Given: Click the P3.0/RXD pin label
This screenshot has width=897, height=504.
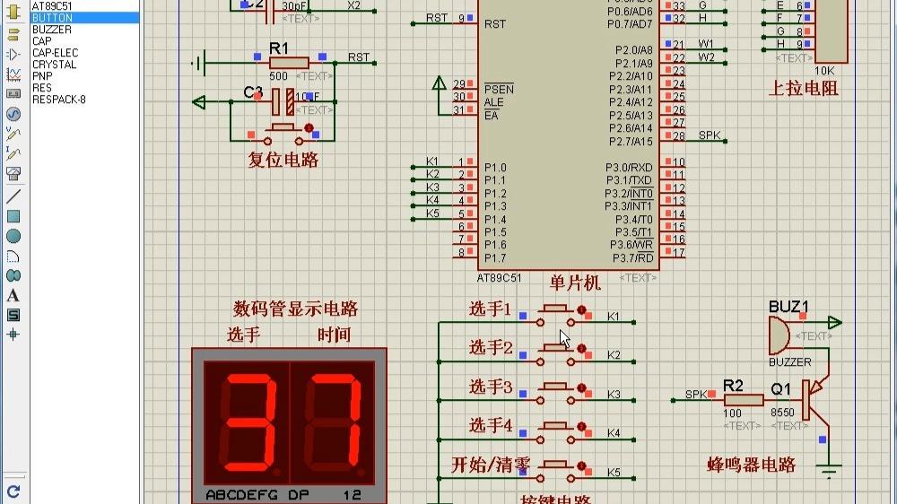Looking at the screenshot, I should pyautogui.click(x=629, y=168).
